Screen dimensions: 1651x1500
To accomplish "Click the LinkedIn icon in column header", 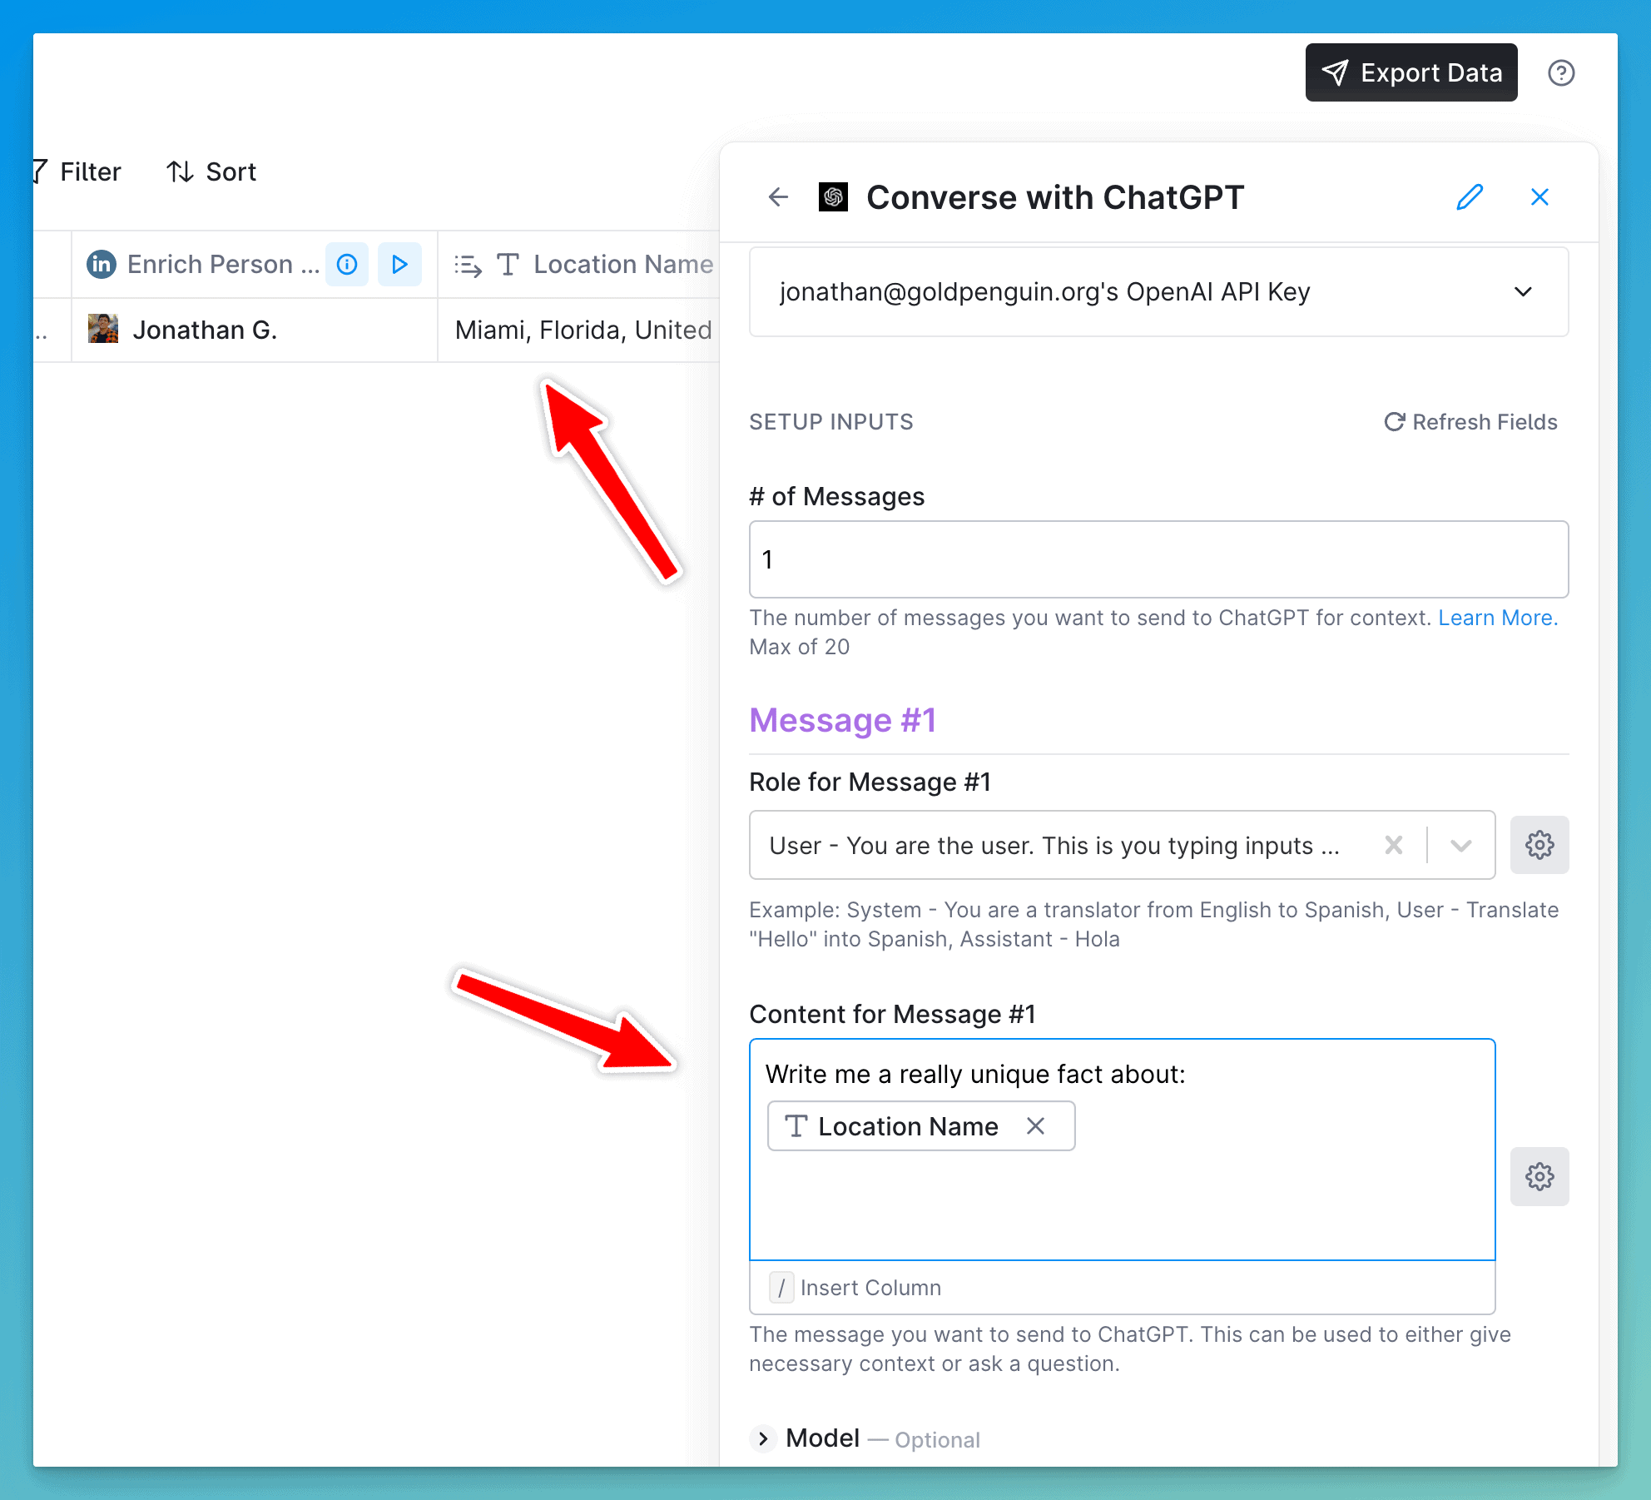I will click(x=102, y=265).
